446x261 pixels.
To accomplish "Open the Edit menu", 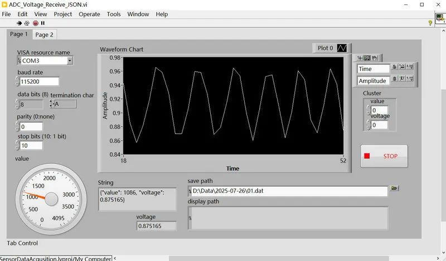I will [x=22, y=14].
